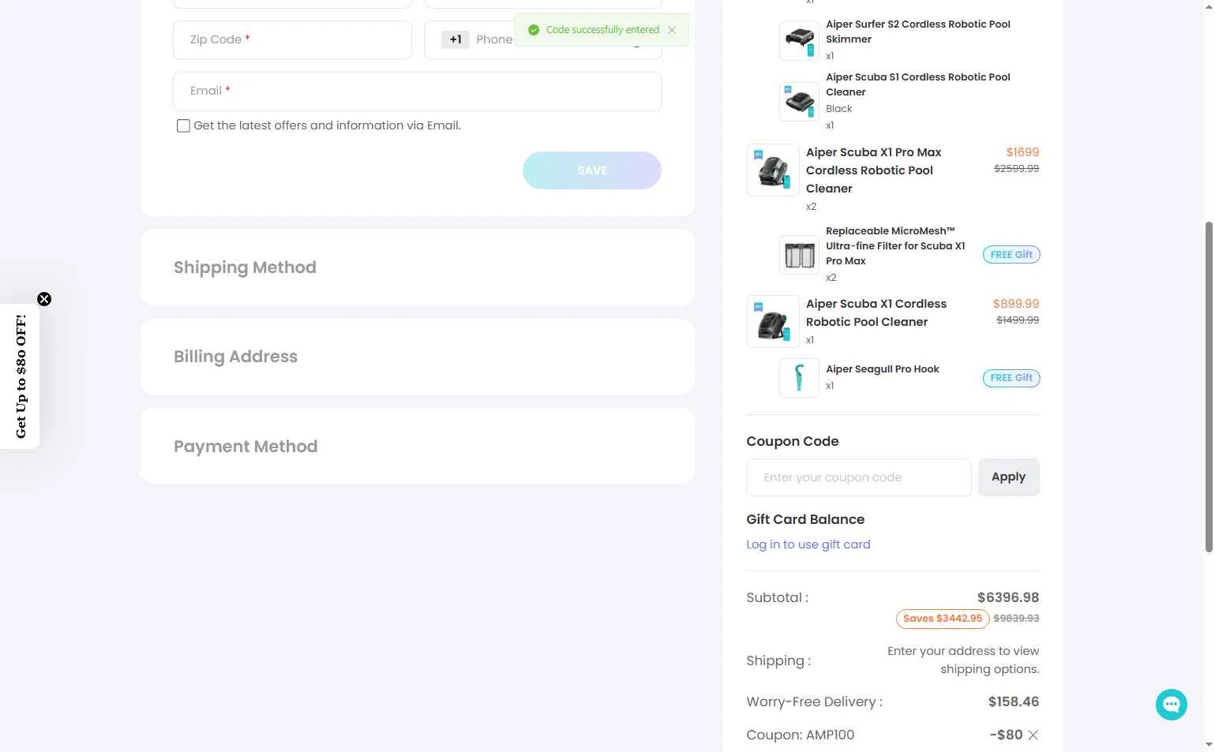This screenshot has width=1215, height=752.
Task: Click the $899.99 price
Action: tap(1016, 304)
